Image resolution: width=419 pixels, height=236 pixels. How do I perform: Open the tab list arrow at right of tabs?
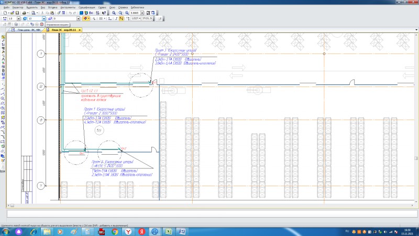pyautogui.click(x=416, y=30)
